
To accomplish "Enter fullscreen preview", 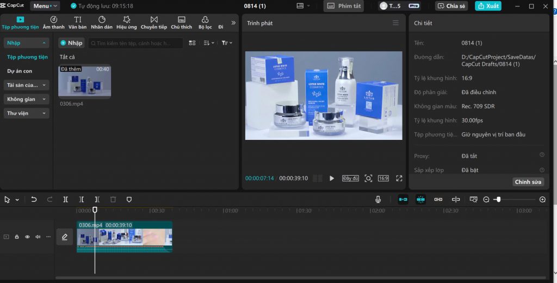I will pyautogui.click(x=399, y=179).
